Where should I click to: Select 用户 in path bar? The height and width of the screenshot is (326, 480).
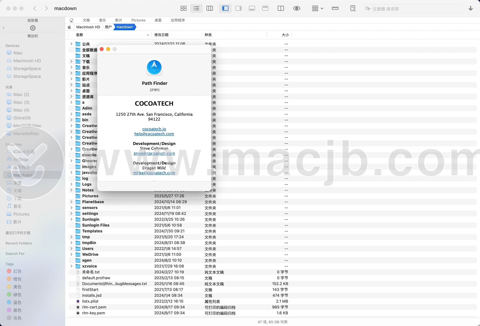108,27
